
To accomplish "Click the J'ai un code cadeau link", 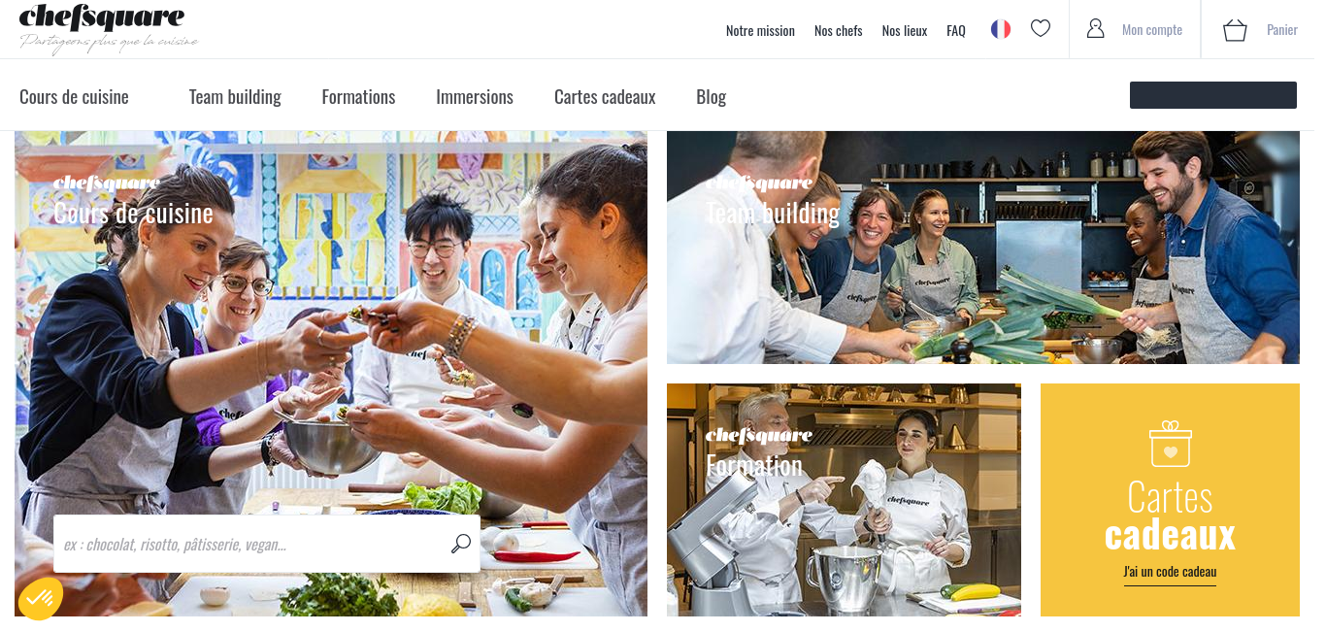I will pyautogui.click(x=1170, y=572).
